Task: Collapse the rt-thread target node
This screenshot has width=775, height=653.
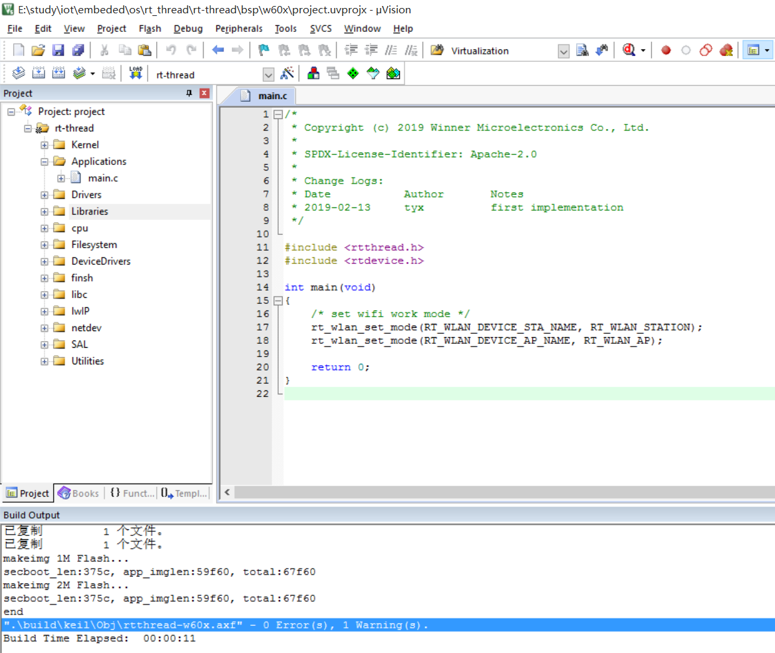Action: click(28, 128)
